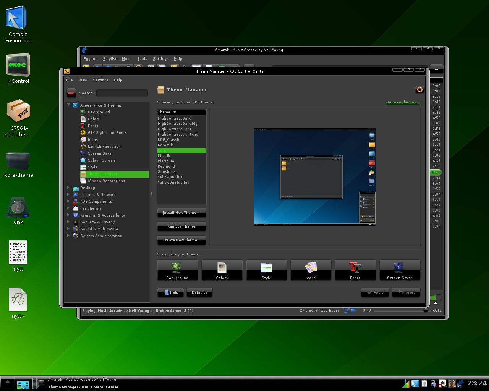The height and width of the screenshot is (391, 489).
Task: Click the Install New Theme... button
Action: (x=181, y=213)
